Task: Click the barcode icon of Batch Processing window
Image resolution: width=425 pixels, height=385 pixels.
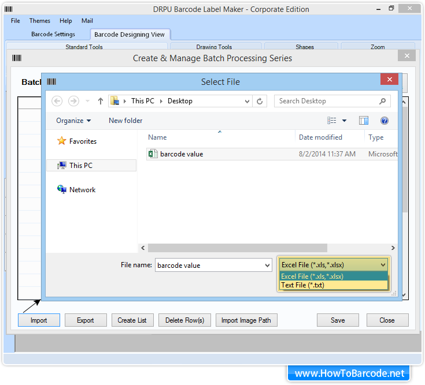Action: [x=17, y=58]
